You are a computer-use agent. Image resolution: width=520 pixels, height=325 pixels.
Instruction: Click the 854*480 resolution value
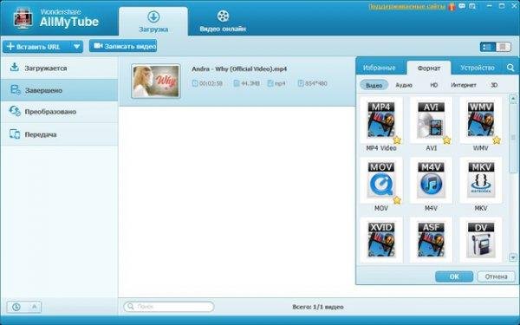coord(316,83)
